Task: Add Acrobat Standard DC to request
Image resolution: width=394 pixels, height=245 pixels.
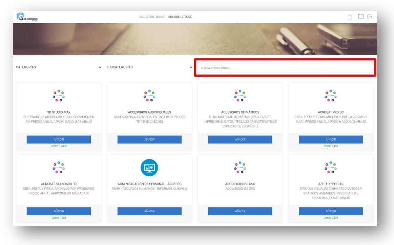Action: [59, 211]
